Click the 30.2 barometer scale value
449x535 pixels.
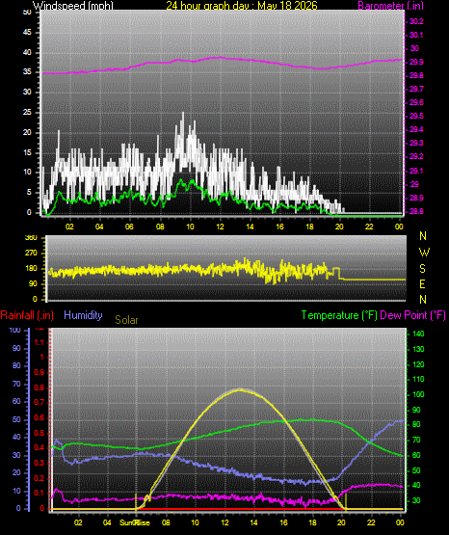click(x=416, y=21)
